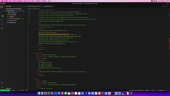This screenshot has height=96, width=170.
Task: Change file encoding via UTF-8
Action: [x=153, y=90]
